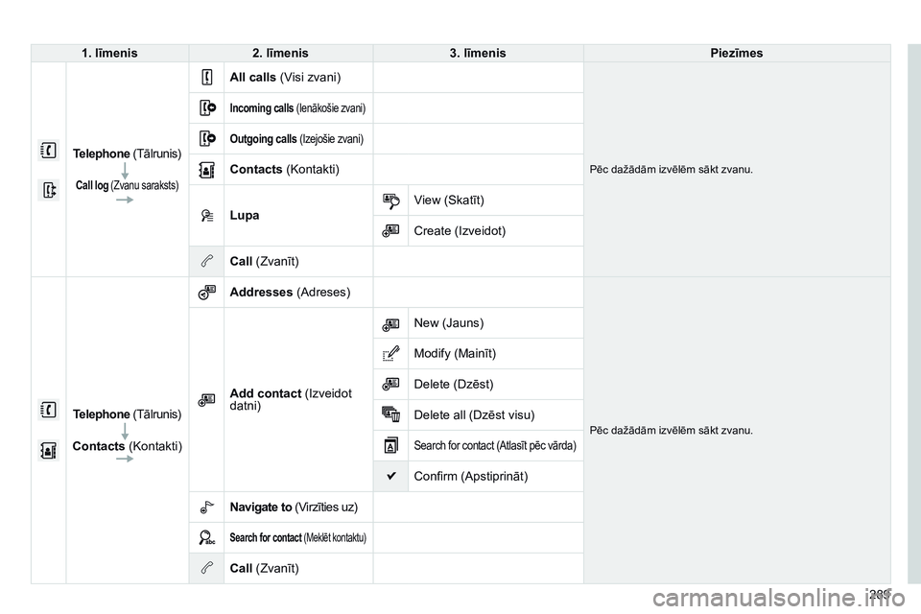Click the down arrow under first Telephone label
Screen dimensions: 921x614
point(125,171)
